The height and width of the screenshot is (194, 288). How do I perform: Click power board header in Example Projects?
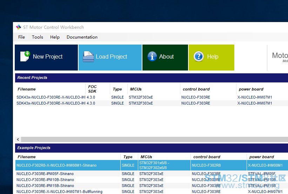coord(262,157)
